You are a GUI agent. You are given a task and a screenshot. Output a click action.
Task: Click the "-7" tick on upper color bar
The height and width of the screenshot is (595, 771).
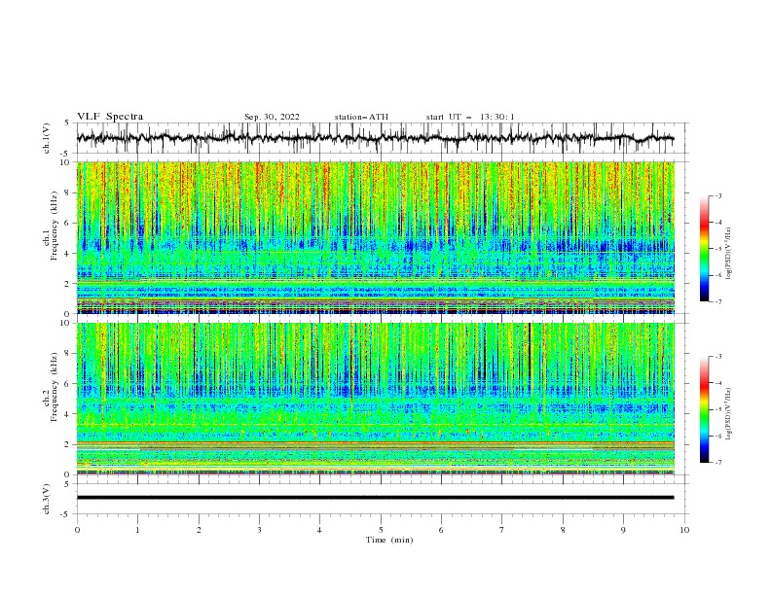pos(717,301)
